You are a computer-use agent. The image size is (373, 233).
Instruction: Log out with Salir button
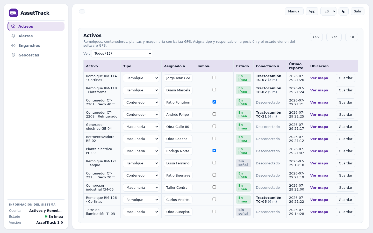click(x=357, y=11)
